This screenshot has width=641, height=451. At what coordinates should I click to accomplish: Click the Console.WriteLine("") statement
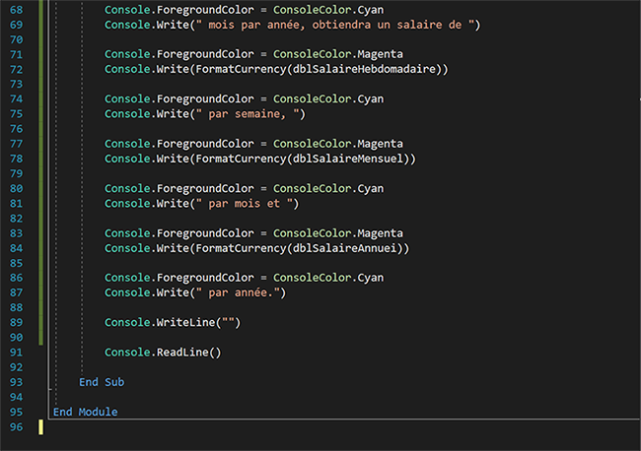tap(173, 323)
